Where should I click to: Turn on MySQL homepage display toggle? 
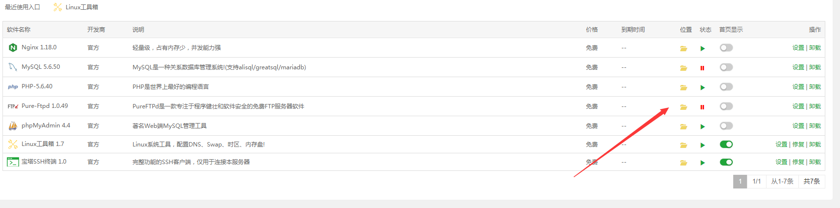[726, 67]
